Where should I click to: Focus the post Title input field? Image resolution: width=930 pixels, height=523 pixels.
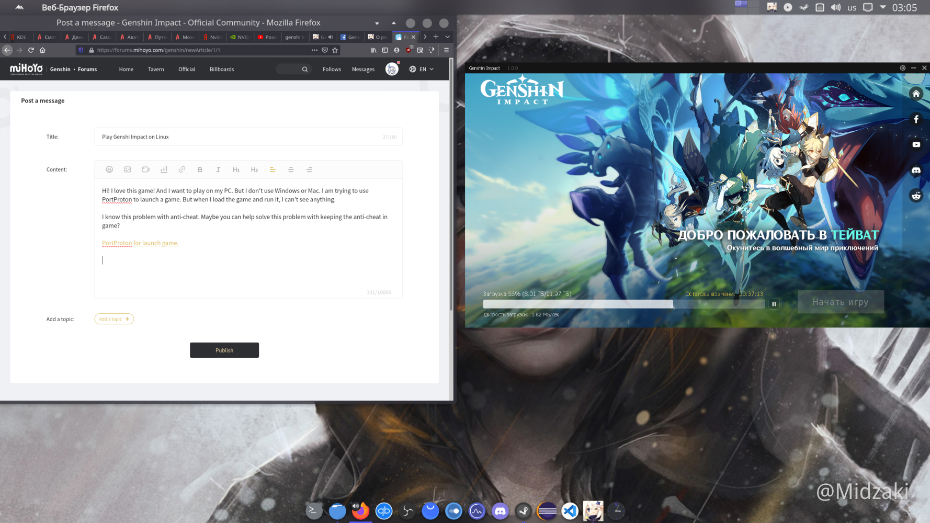point(248,137)
